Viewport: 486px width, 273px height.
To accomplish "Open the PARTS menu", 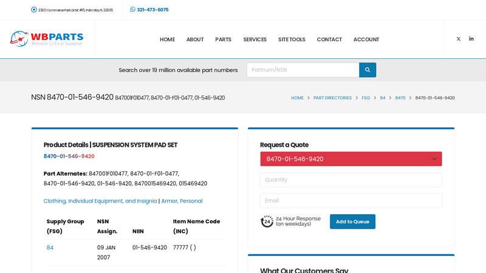I will click(x=223, y=39).
